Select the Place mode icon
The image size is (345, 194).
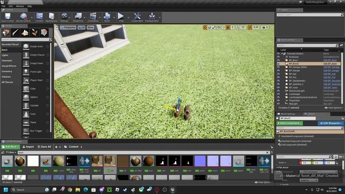[6, 32]
